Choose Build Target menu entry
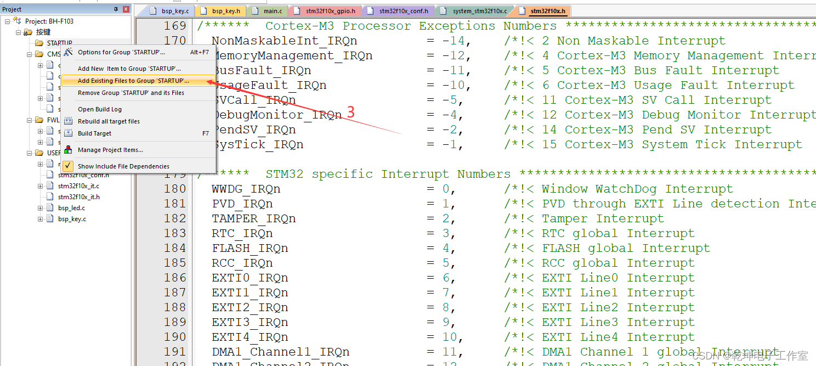The width and height of the screenshot is (816, 366). pos(138,133)
